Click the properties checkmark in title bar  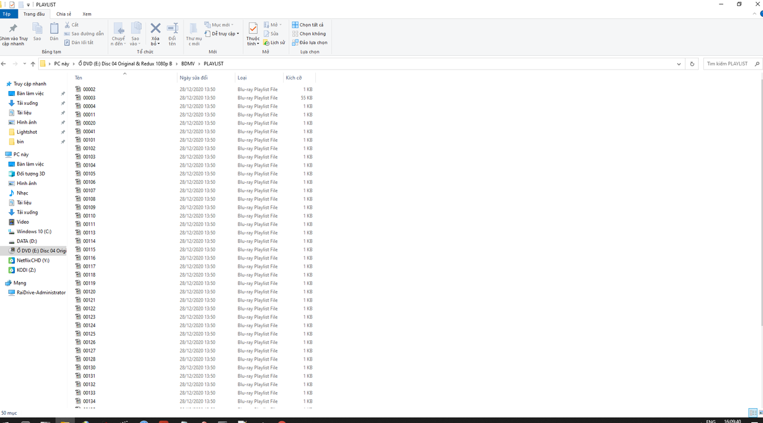click(12, 5)
